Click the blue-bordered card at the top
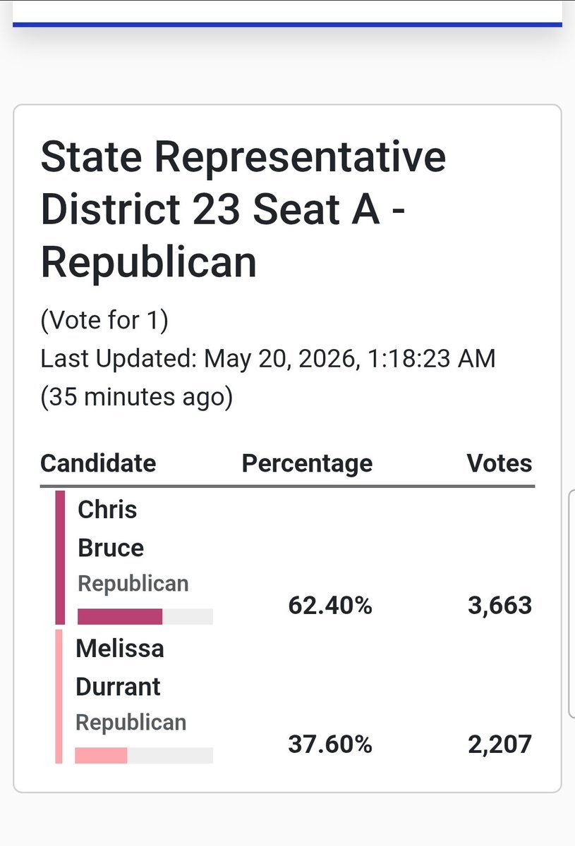This screenshot has height=846, width=575. point(287,13)
